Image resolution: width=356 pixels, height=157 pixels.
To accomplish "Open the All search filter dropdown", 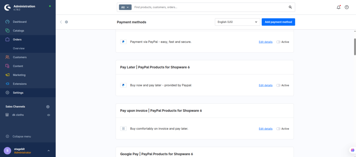I will pyautogui.click(x=125, y=7).
